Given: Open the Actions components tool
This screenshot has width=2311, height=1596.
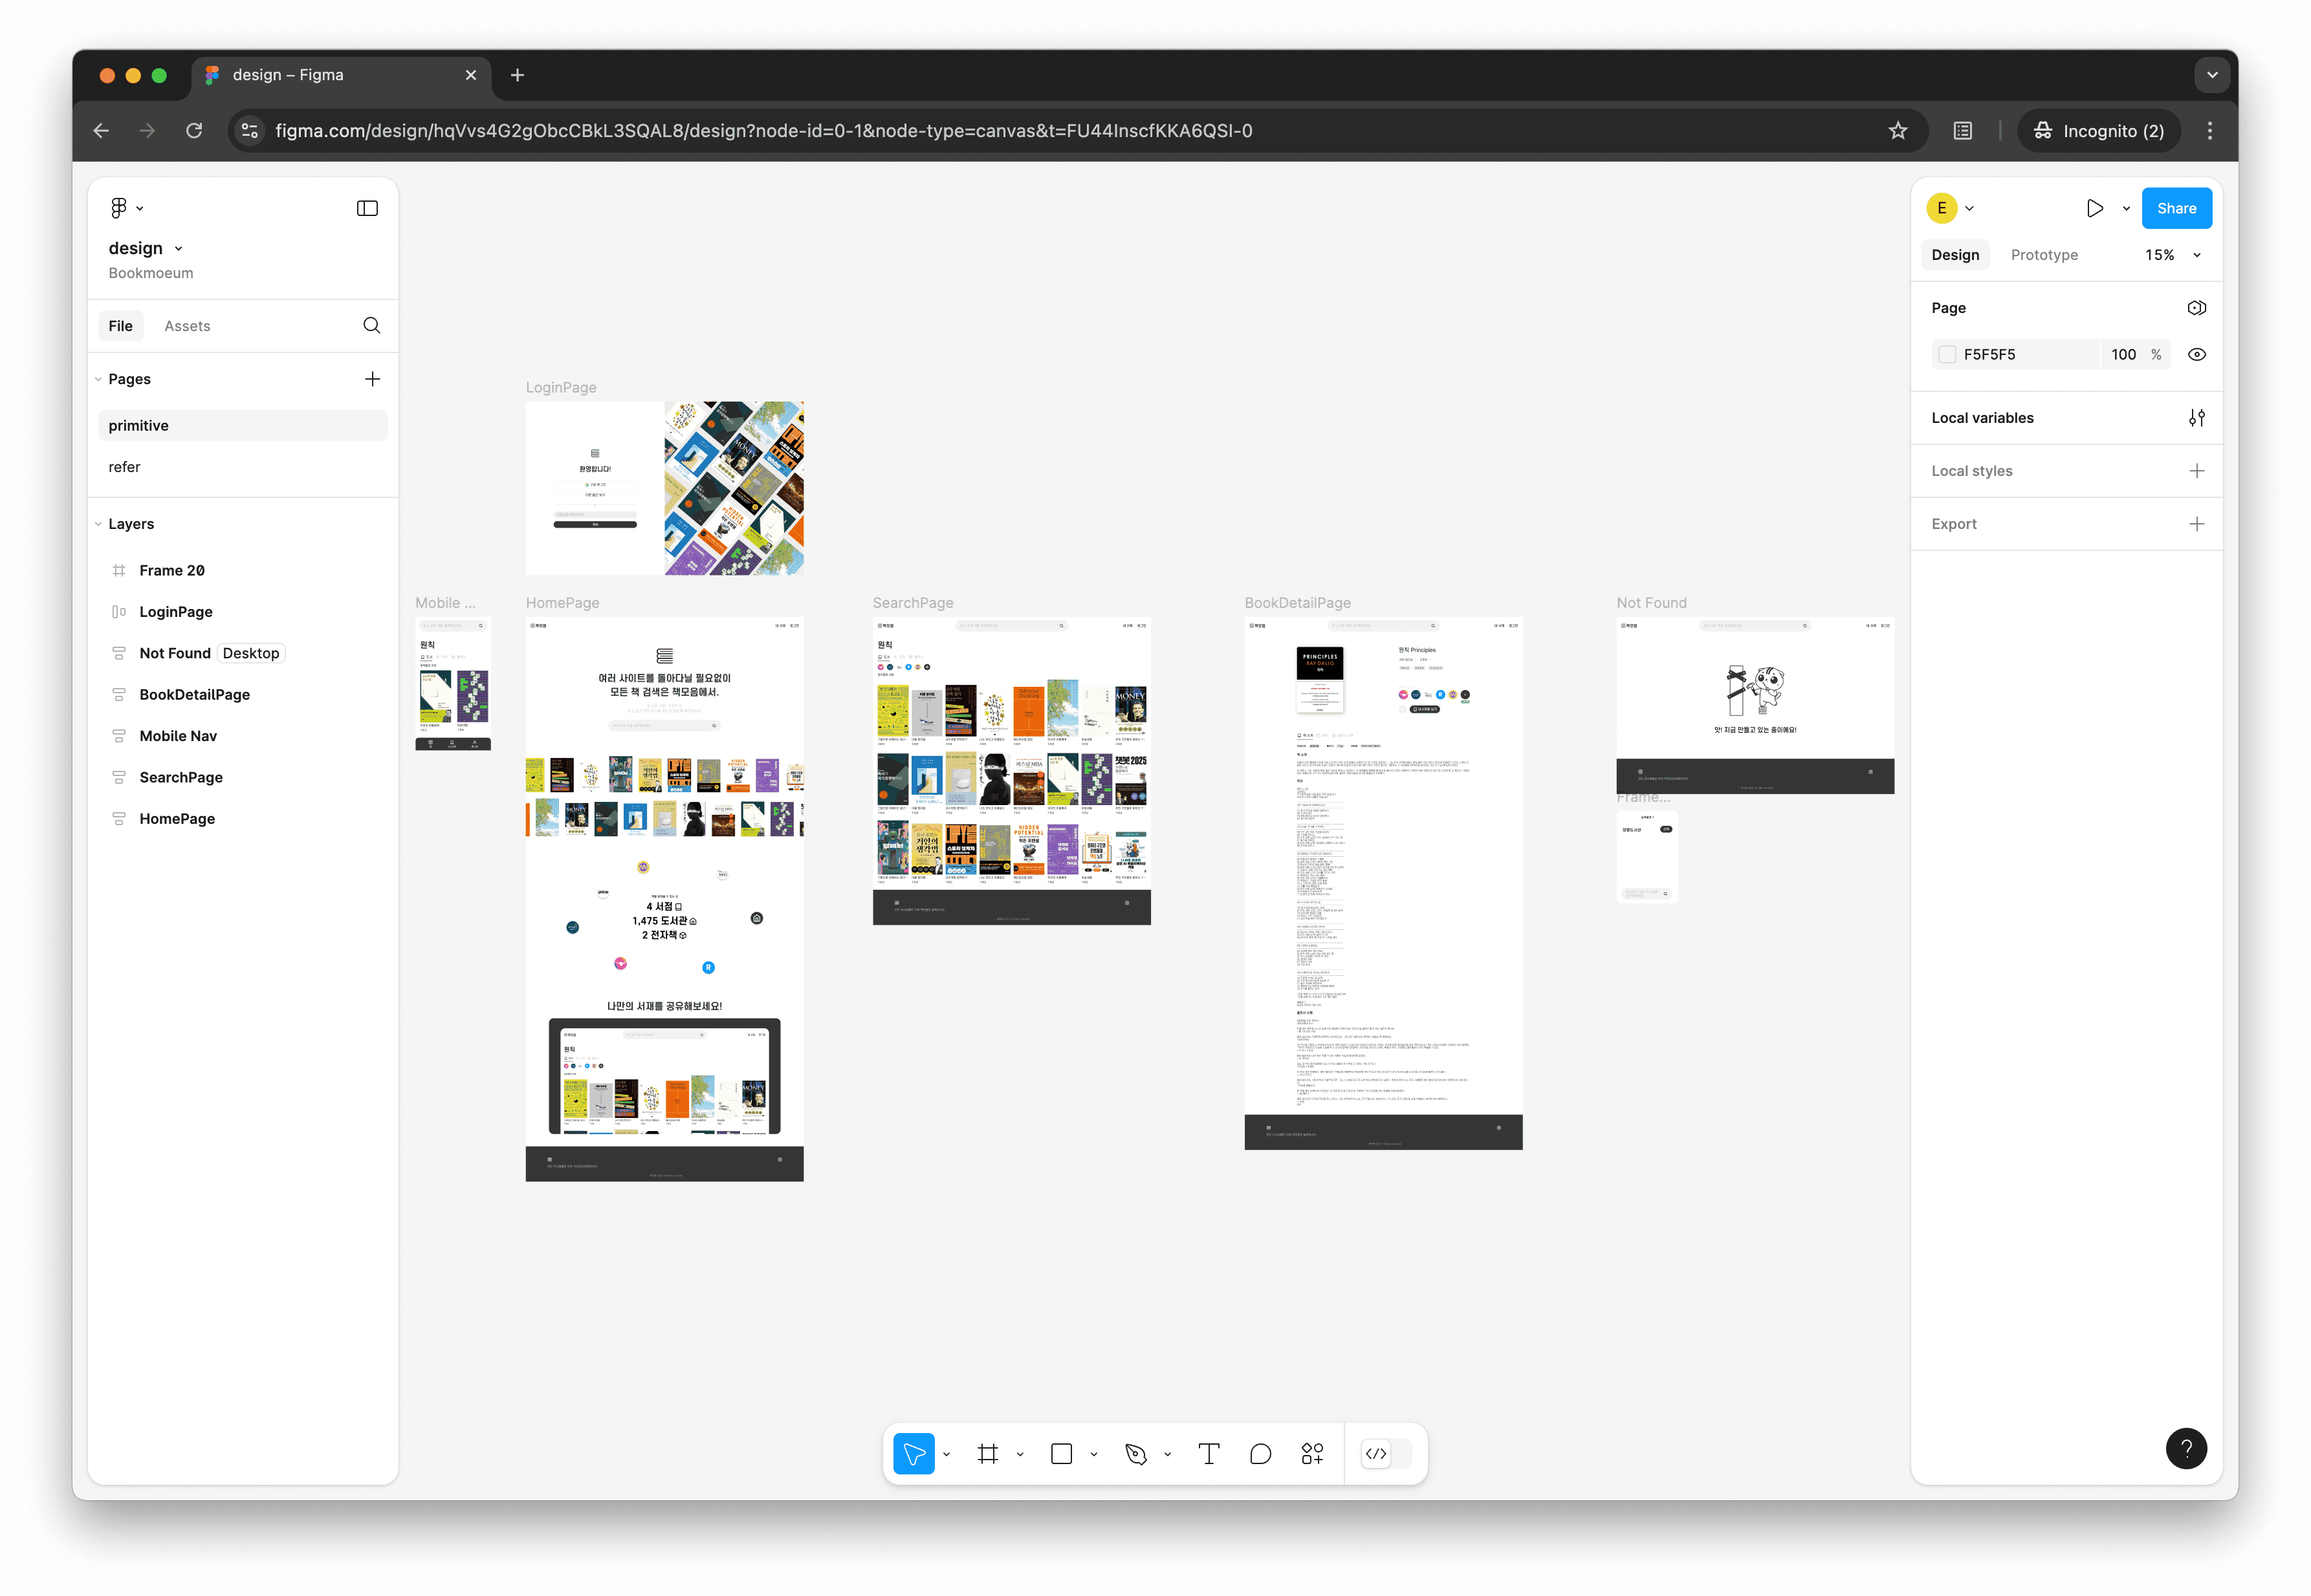Looking at the screenshot, I should [1313, 1454].
